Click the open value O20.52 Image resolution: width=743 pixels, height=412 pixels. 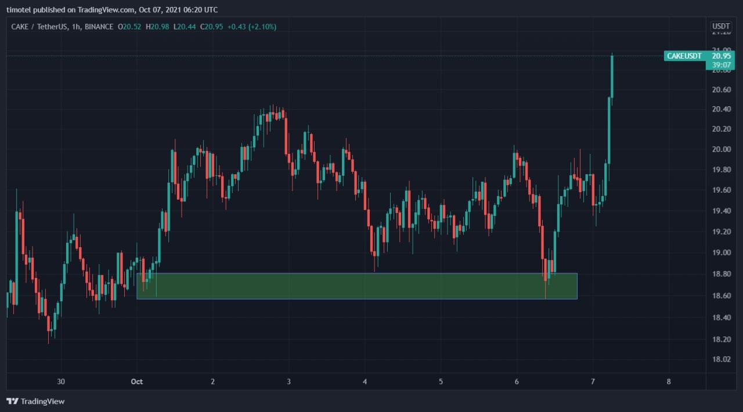click(129, 27)
